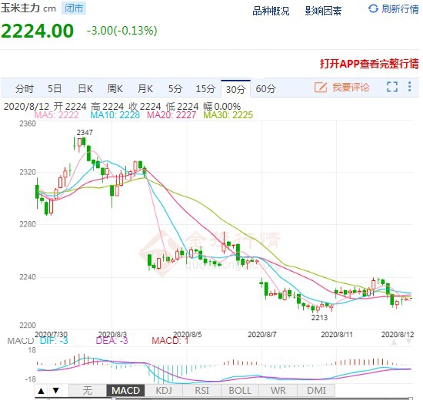Click the 2280 price axis label

tap(28, 224)
